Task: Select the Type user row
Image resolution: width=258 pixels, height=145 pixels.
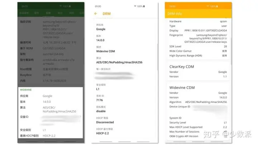Action: click(198, 26)
